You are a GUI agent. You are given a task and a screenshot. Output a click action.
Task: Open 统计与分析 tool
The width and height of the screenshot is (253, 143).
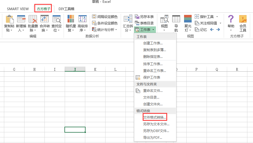(105, 29)
